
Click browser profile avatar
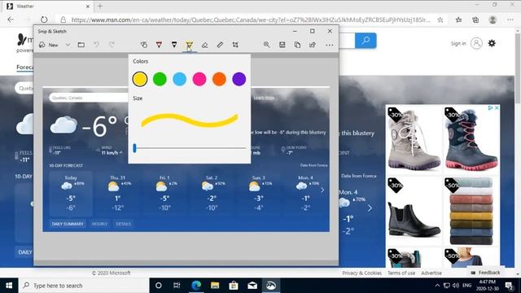pyautogui.click(x=493, y=20)
